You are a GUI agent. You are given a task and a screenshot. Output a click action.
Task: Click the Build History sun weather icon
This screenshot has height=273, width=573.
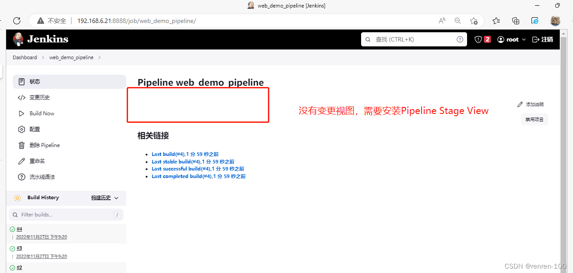tap(17, 198)
